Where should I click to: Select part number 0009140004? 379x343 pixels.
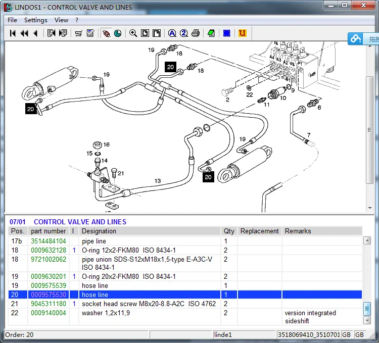(x=49, y=313)
